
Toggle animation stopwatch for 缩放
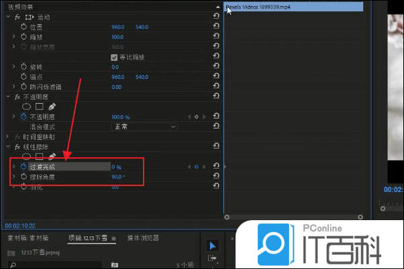tap(23, 37)
